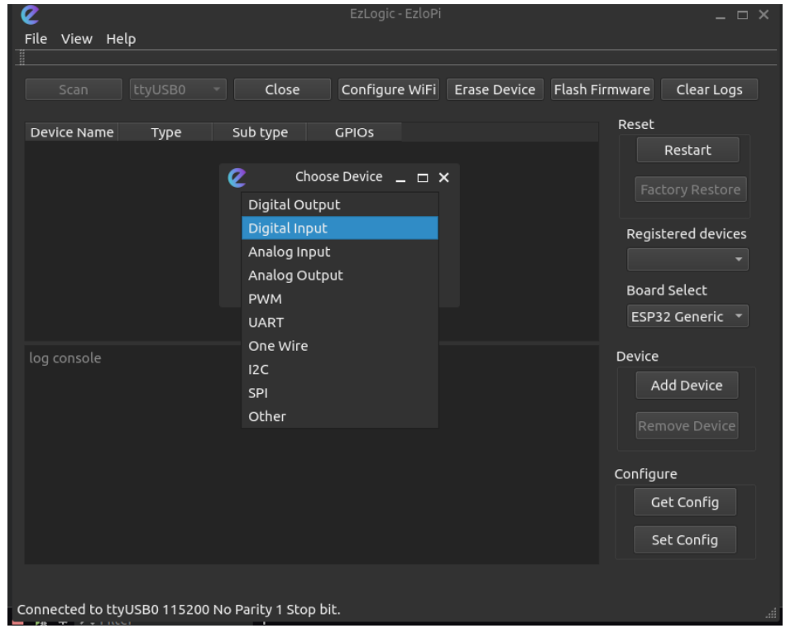Click Get Config button
795x633 pixels.
[x=685, y=502]
